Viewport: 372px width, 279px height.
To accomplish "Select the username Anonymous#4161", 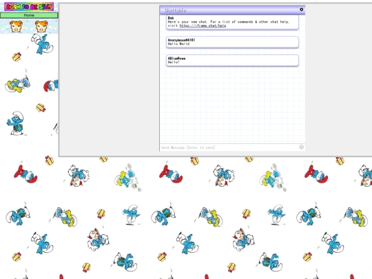I will [181, 40].
